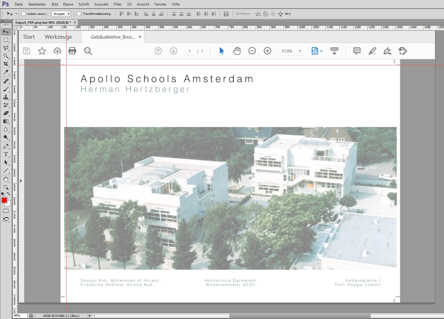
Task: Open the Gruppe dropdown
Action: tap(61, 14)
